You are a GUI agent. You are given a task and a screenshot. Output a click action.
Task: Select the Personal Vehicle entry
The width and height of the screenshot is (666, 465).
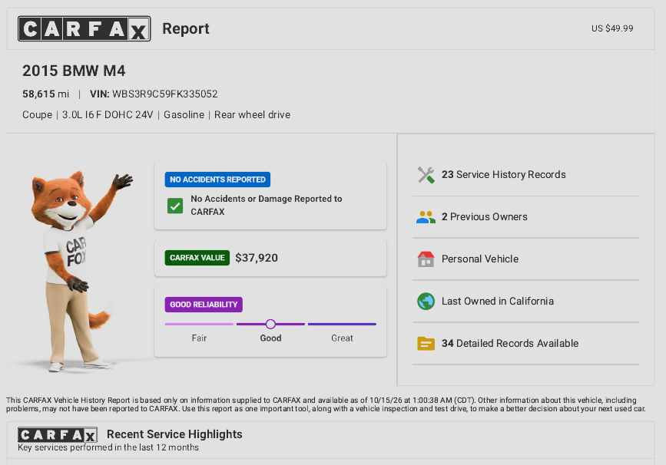[x=525, y=259]
